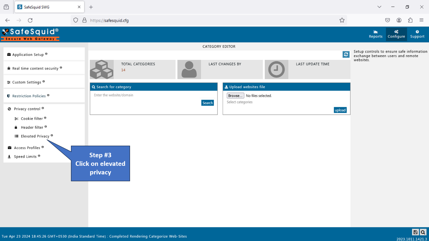Go back to previous page
The width and height of the screenshot is (429, 241).
tap(7, 20)
